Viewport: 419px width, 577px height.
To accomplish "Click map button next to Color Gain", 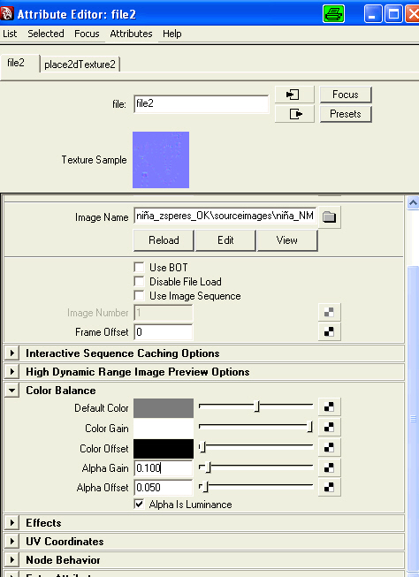I will [329, 428].
